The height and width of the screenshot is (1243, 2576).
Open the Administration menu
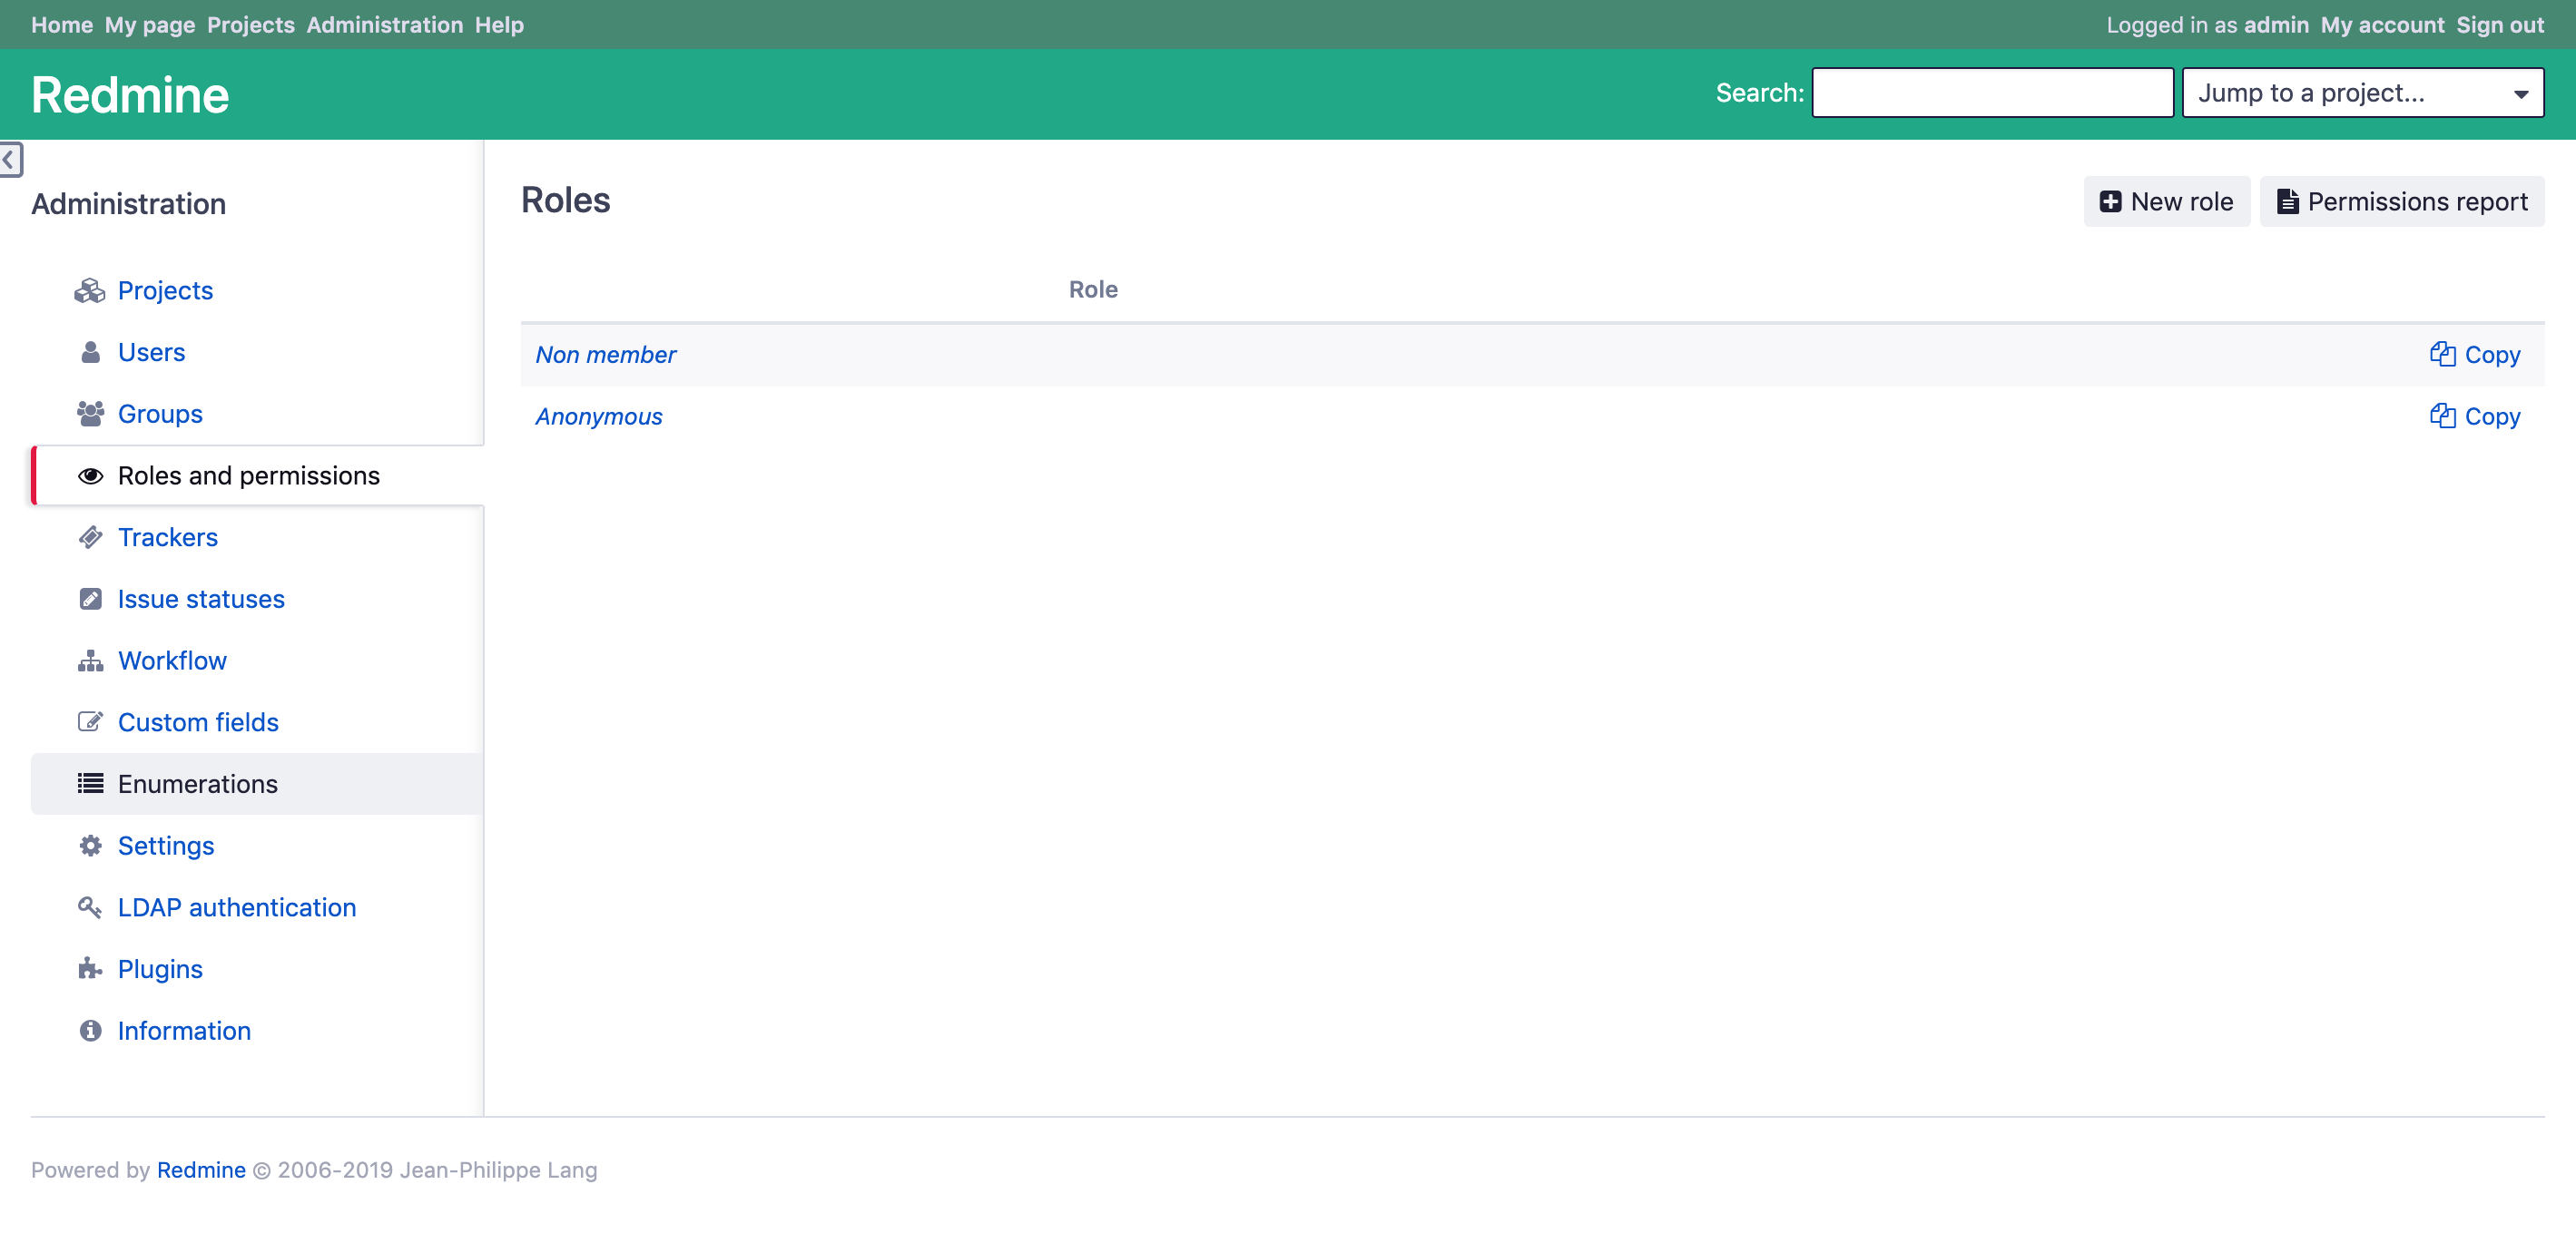click(x=385, y=24)
